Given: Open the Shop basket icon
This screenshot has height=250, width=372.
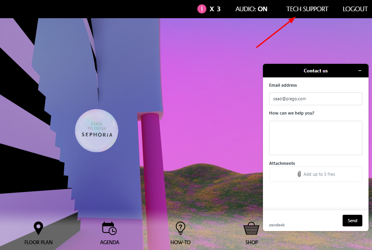Looking at the screenshot, I should point(251,228).
